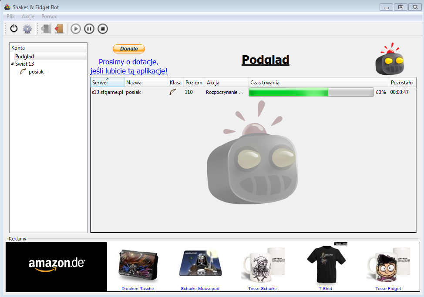
Task: Click the green progress bar
Action: [311, 92]
